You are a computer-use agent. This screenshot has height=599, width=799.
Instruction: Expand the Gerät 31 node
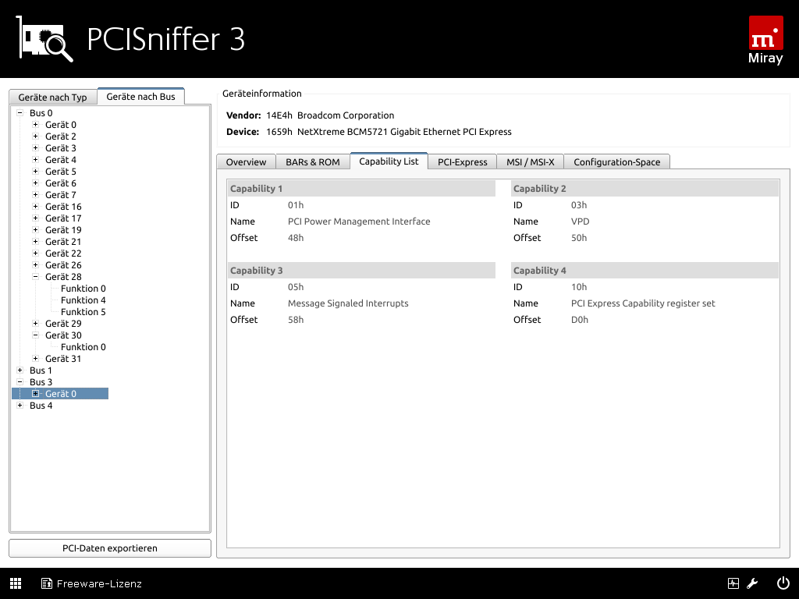pos(36,359)
